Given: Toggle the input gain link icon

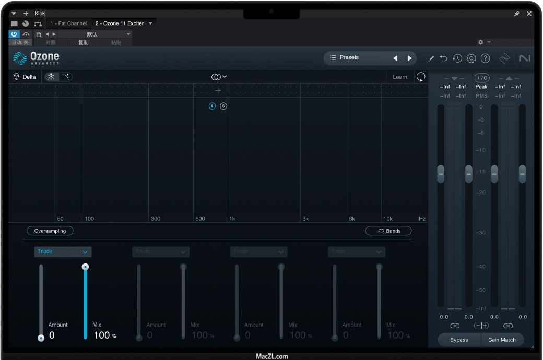Looking at the screenshot, I should click(x=455, y=326).
